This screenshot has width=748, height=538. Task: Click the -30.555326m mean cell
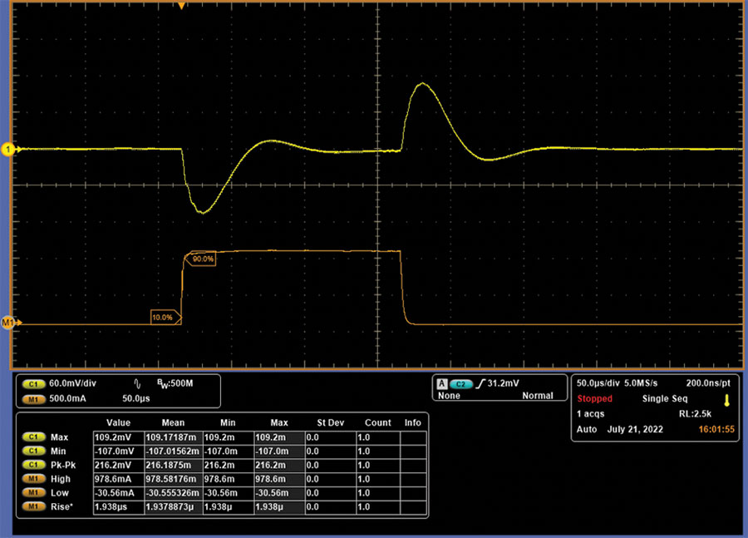[x=174, y=492]
